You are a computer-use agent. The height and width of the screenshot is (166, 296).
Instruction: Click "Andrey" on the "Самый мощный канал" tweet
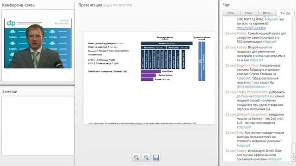point(241,33)
